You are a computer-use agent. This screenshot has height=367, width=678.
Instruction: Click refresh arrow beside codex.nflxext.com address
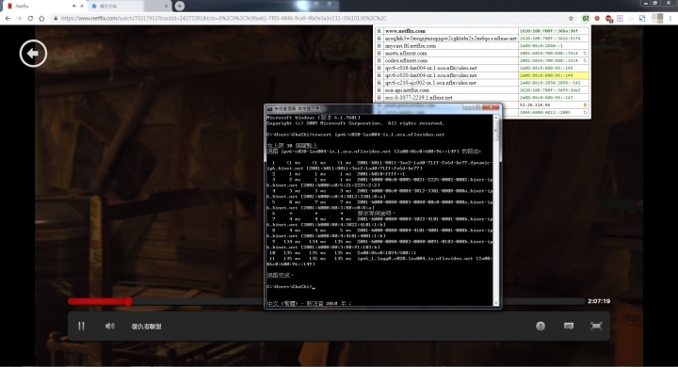tap(586, 60)
